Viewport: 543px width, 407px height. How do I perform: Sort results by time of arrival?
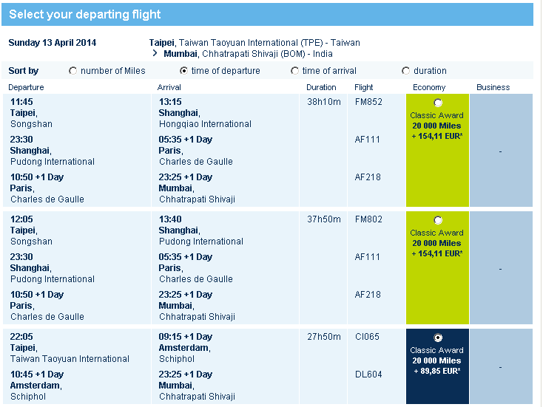click(x=295, y=71)
